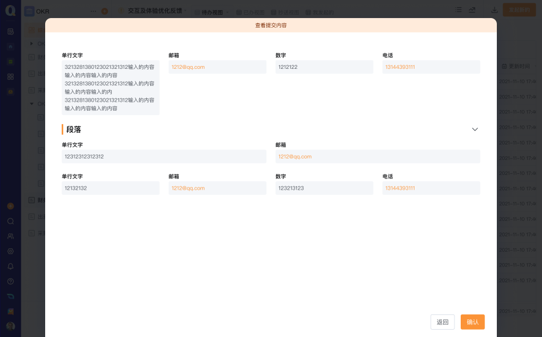Open search from the left sidebar
Viewport: 542px width, 337px height.
pos(10,221)
